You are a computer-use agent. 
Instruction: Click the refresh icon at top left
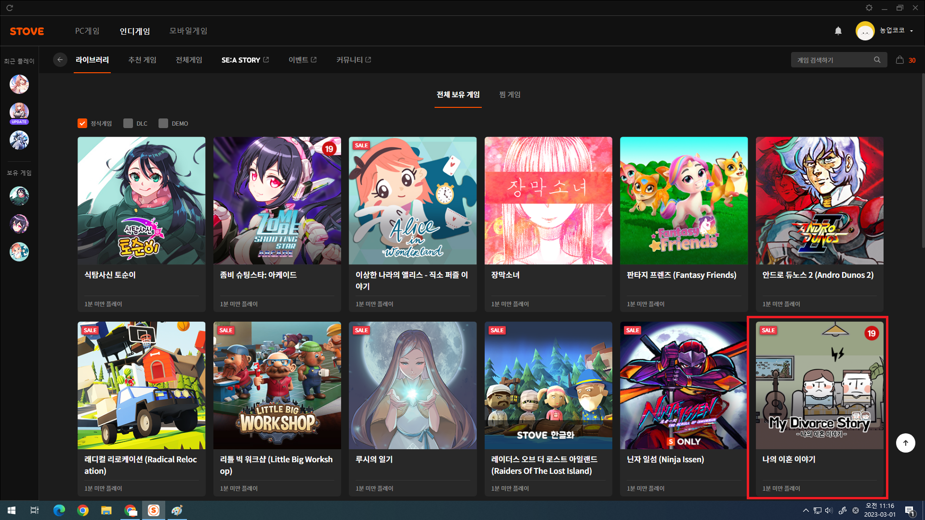point(10,8)
